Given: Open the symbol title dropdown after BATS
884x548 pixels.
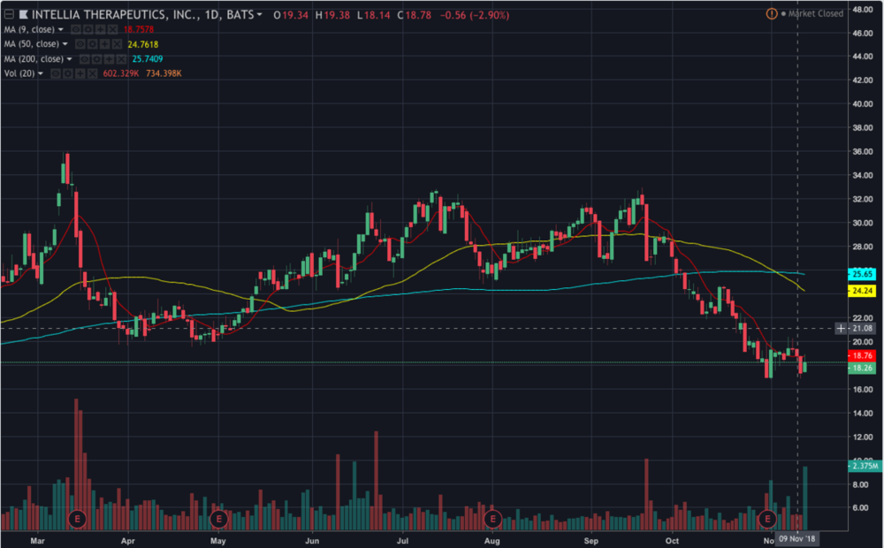Looking at the screenshot, I should coord(258,15).
